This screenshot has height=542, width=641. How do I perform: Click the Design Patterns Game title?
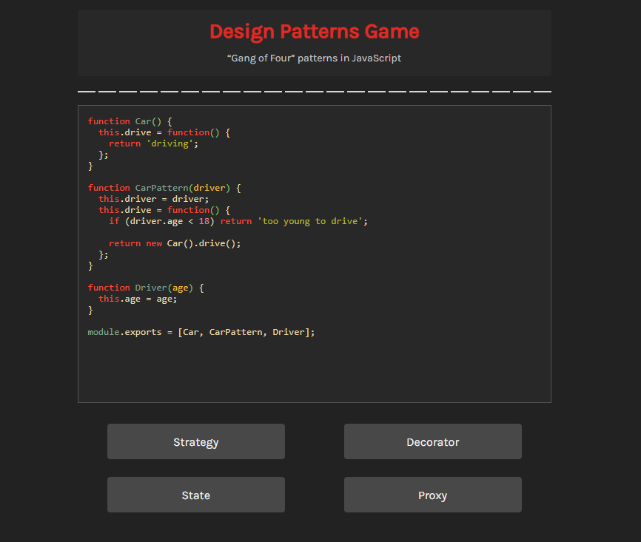pos(314,32)
